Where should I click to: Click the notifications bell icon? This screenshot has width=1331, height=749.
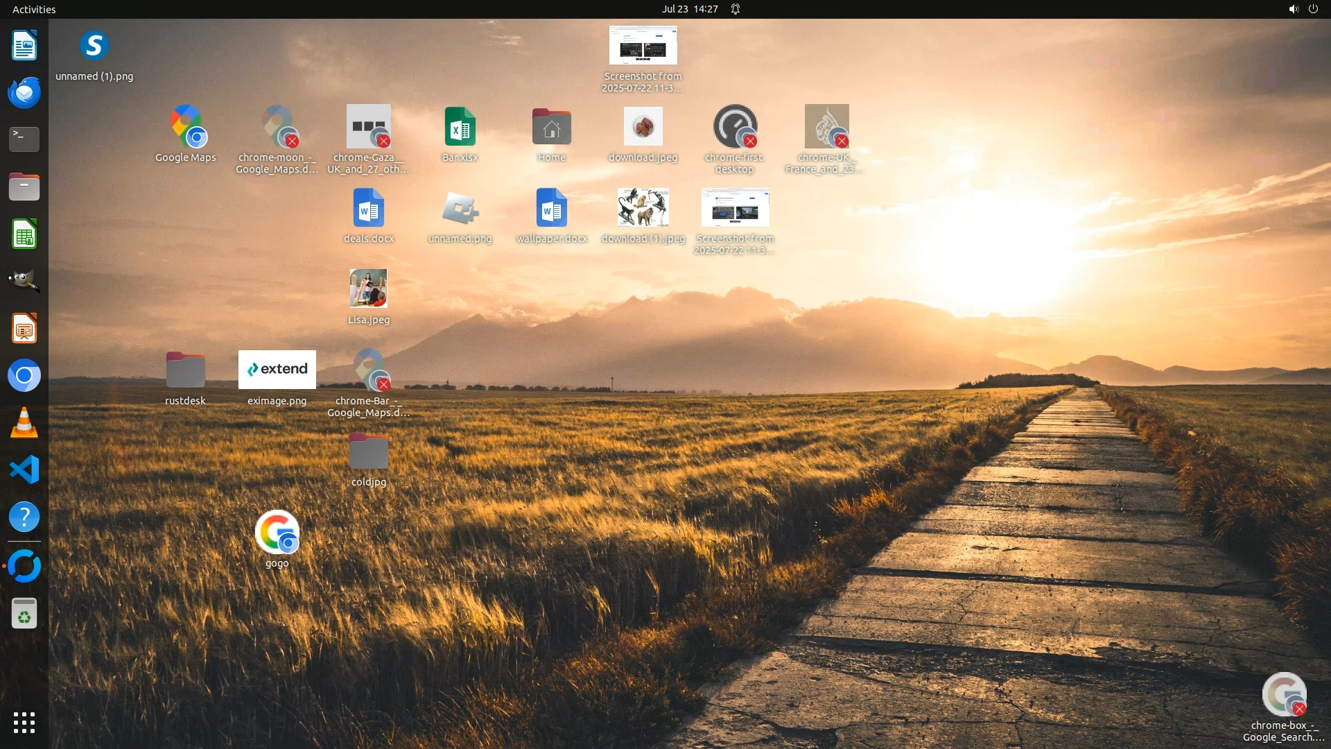click(x=736, y=9)
